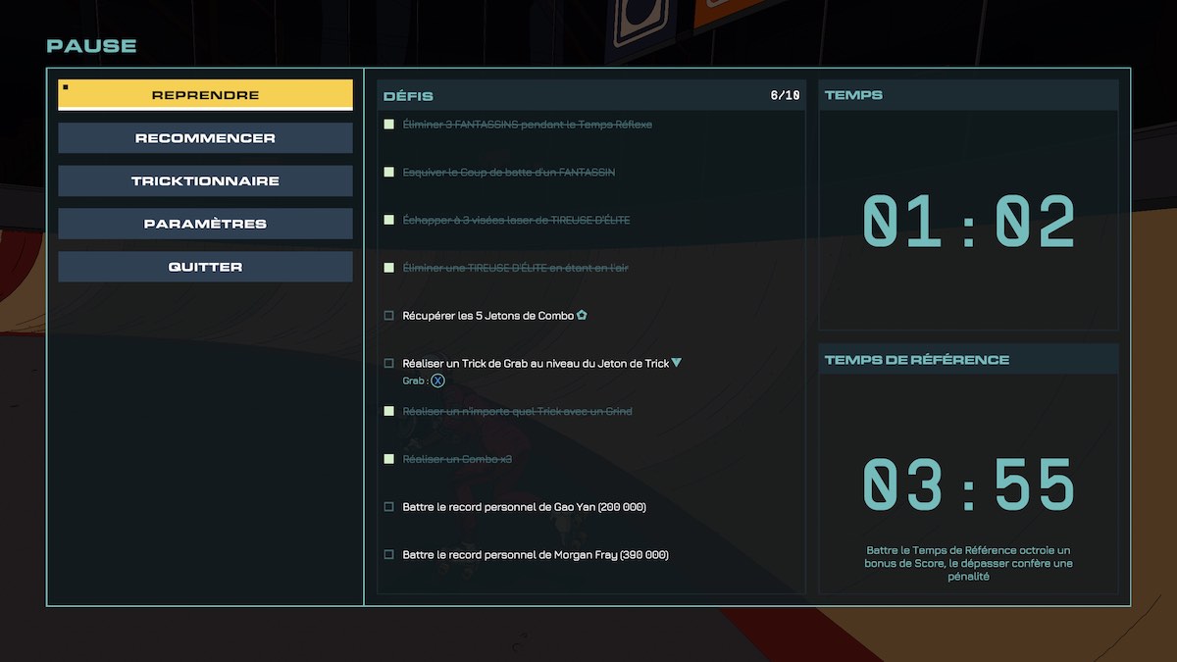The width and height of the screenshot is (1177, 662).
Task: Click the triangle icon after Jeton de Trick
Action: point(676,363)
